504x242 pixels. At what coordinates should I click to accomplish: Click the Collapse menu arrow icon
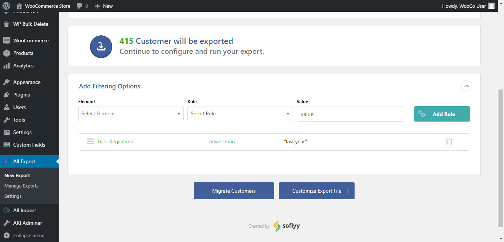[x=6, y=235]
